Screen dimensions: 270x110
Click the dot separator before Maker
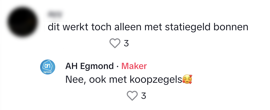(x=118, y=66)
